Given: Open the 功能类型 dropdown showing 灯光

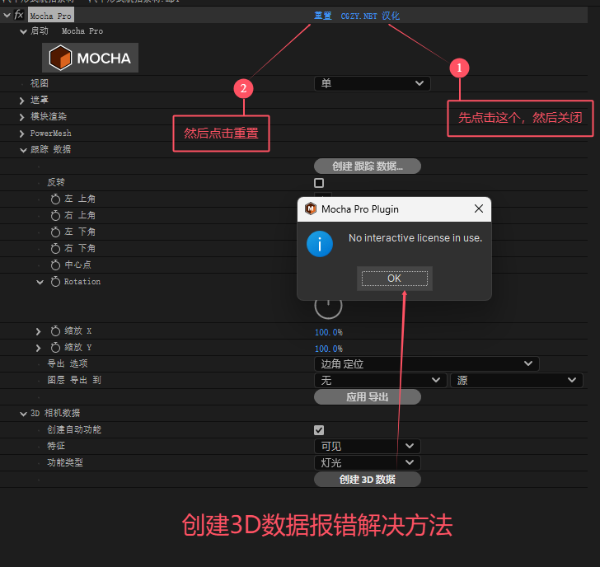Looking at the screenshot, I should (x=368, y=462).
